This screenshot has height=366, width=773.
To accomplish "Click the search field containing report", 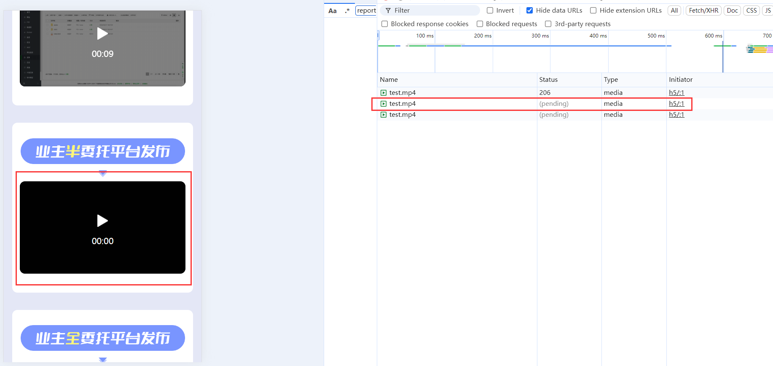I will pos(366,11).
